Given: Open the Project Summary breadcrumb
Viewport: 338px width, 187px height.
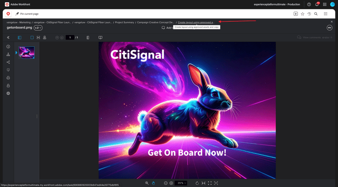Looking at the screenshot, I should pos(124,22).
